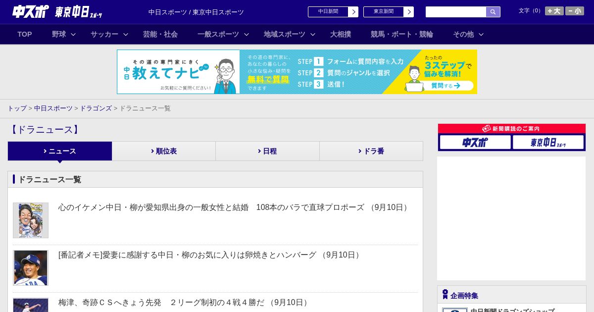
Task: Focus the site search input field
Action: click(x=456, y=12)
